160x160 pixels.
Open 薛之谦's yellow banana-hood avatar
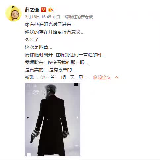[x=14, y=13]
